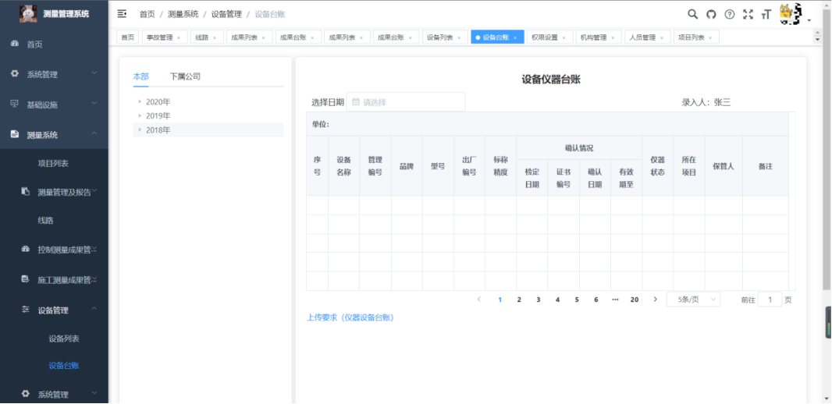Click the 控制测量成果管理 dashboard icon
Viewport: 832px width, 404px height.
coord(26,250)
